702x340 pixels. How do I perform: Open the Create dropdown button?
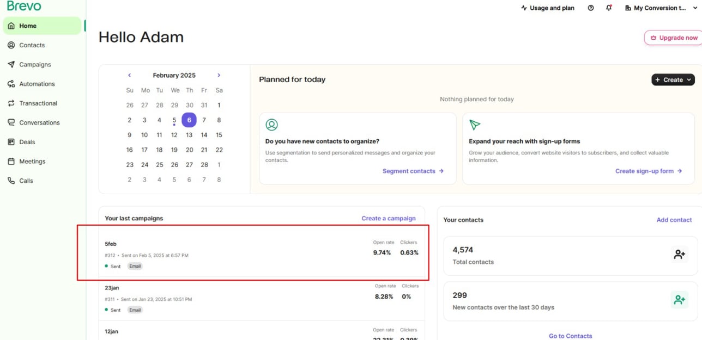pos(673,80)
